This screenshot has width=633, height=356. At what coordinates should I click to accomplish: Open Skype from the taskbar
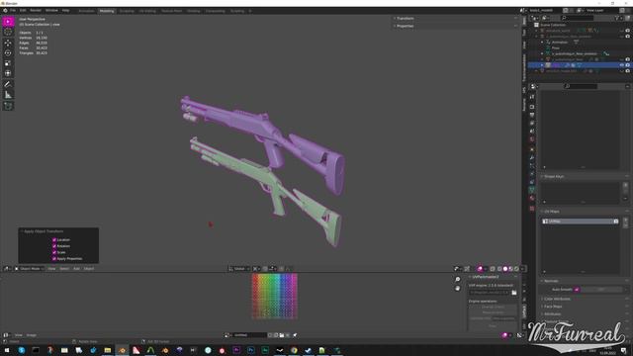coord(22,350)
